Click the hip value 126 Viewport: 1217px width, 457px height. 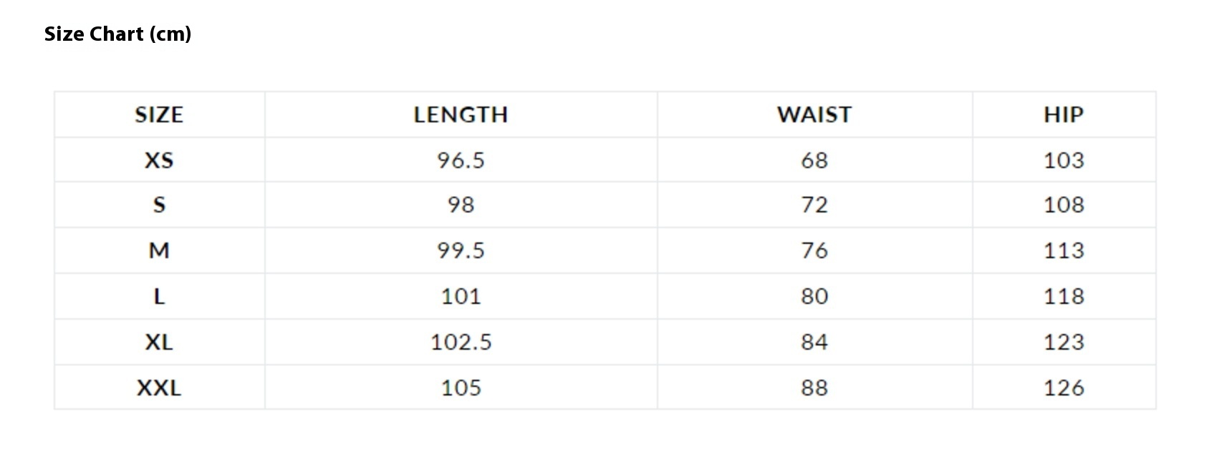pyautogui.click(x=1064, y=388)
